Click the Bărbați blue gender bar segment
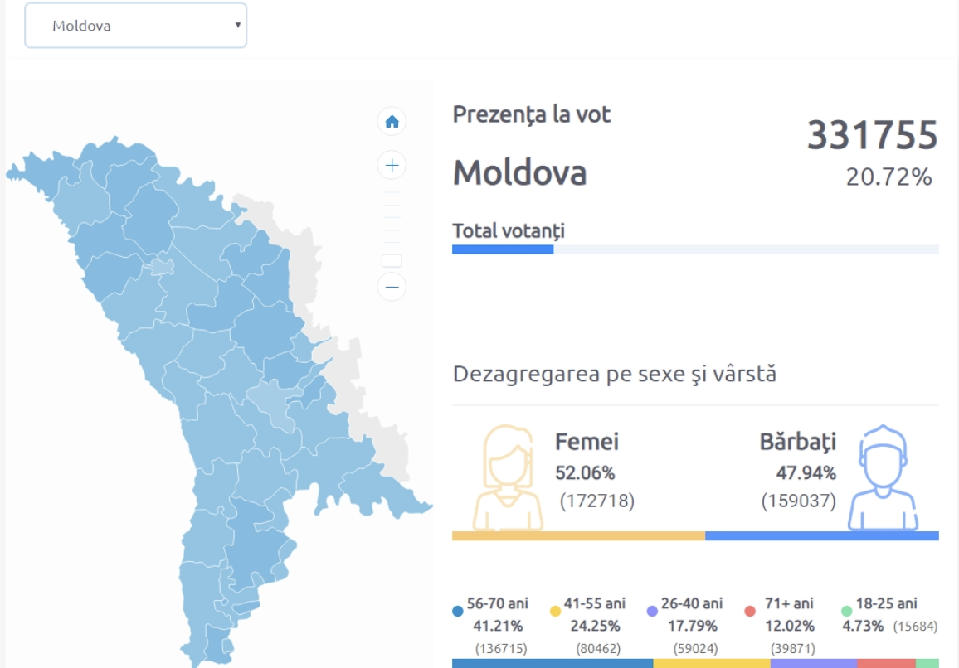Viewport: 959px width, 668px height. 821,536
